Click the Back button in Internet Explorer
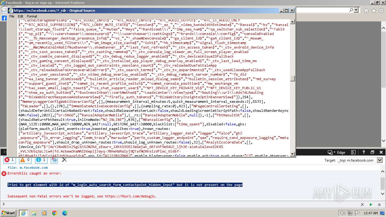This screenshot has width=386, height=217. pos(4,10)
